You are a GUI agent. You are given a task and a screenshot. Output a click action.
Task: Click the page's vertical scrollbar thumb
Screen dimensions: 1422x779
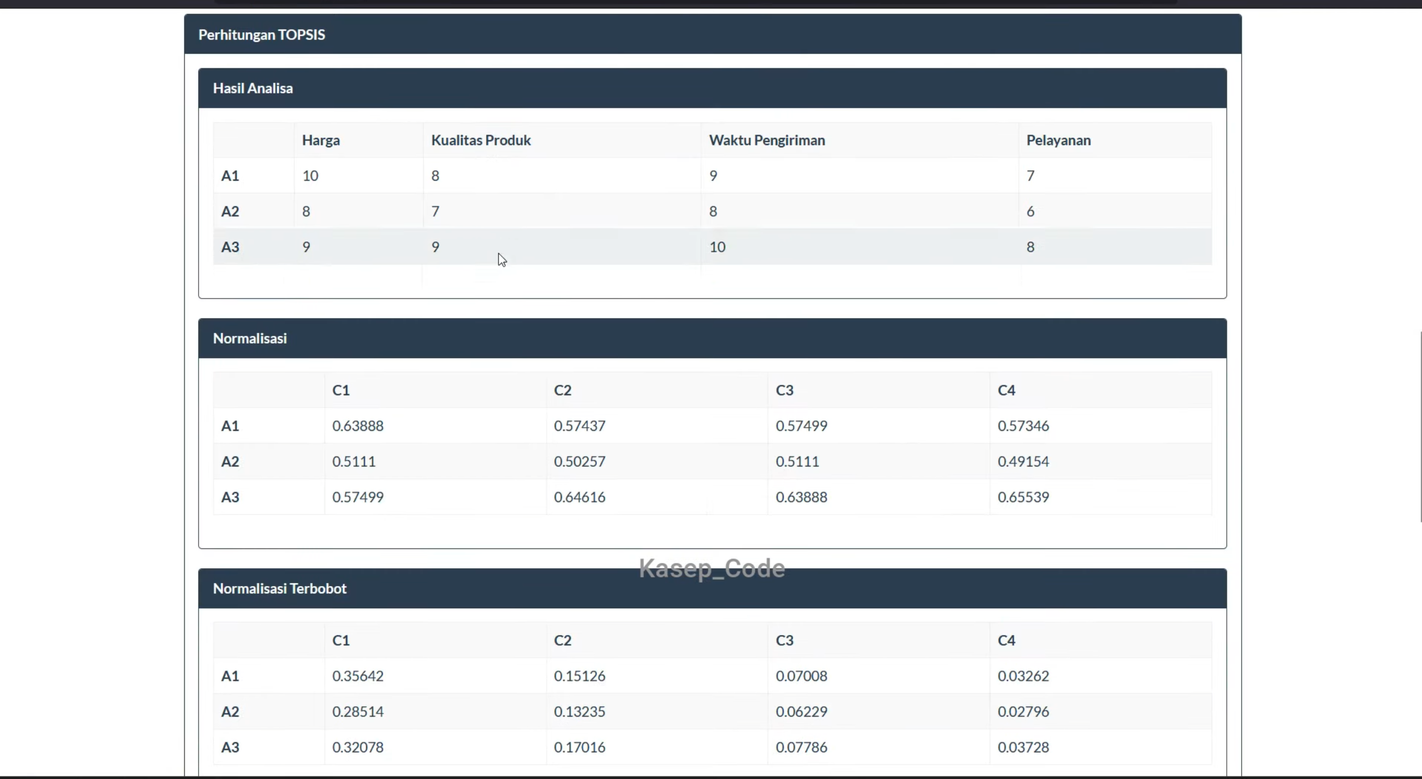click(x=1420, y=426)
